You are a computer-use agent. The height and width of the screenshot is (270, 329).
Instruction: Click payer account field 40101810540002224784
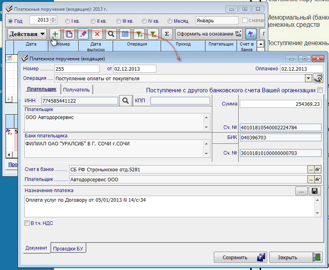tap(281, 127)
